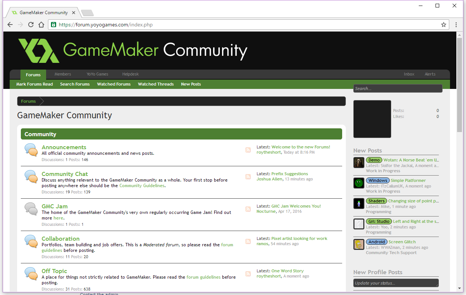Open the GMC Jam Welcomes You! thread
466x295 pixels.
[x=296, y=206]
